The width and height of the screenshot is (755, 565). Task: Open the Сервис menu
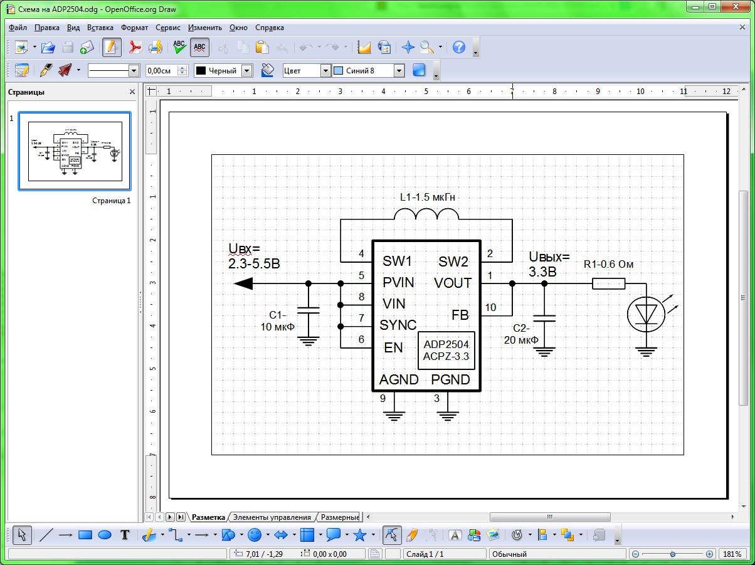pos(167,28)
